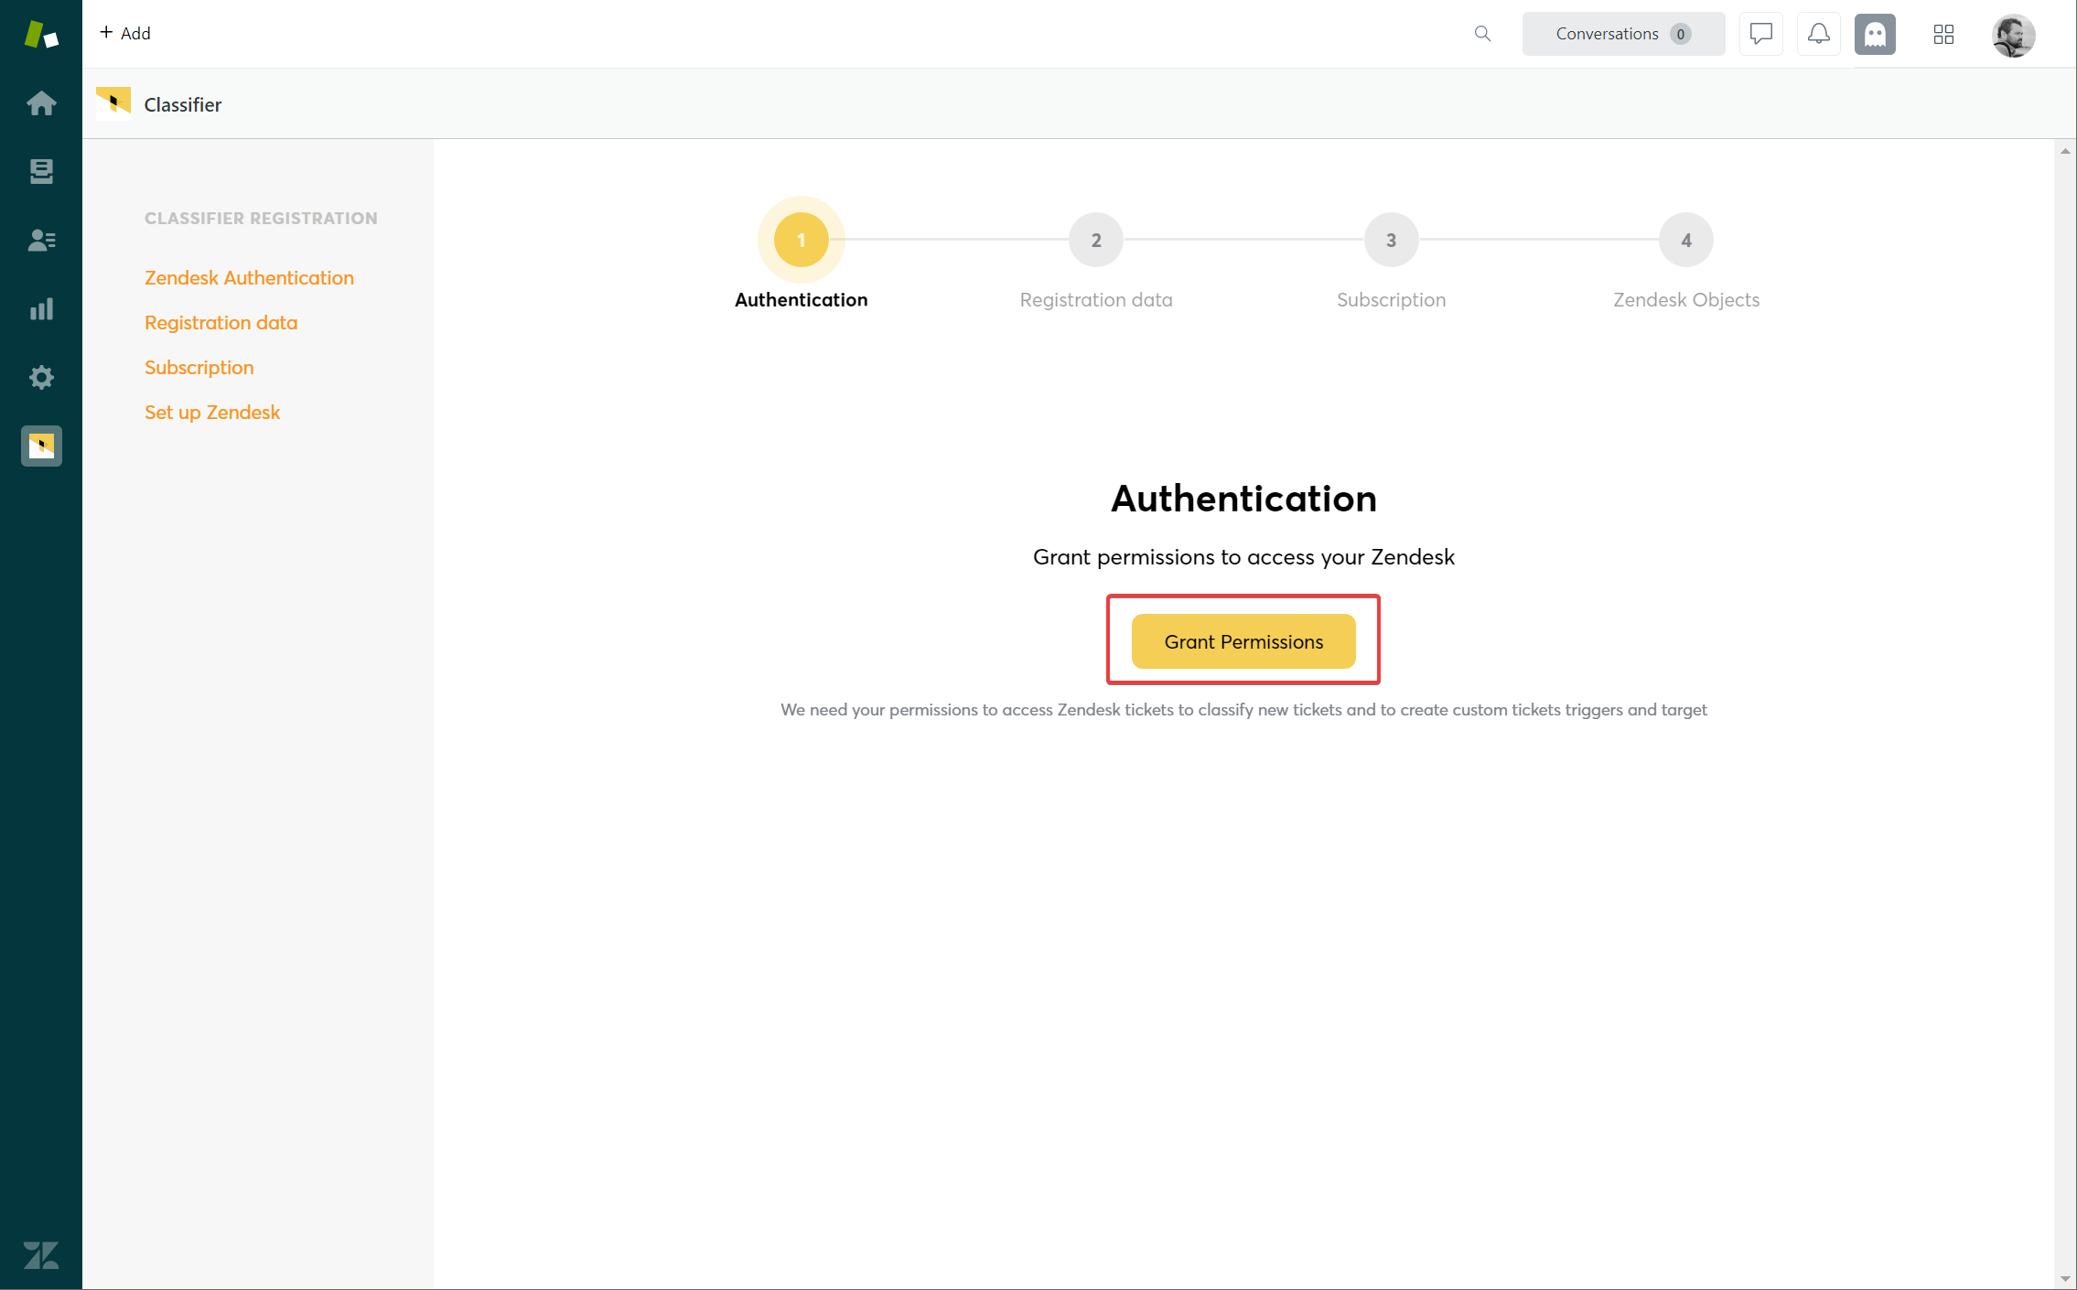Open the Admin settings gear icon
Screen dimensions: 2077x1290
(41, 377)
